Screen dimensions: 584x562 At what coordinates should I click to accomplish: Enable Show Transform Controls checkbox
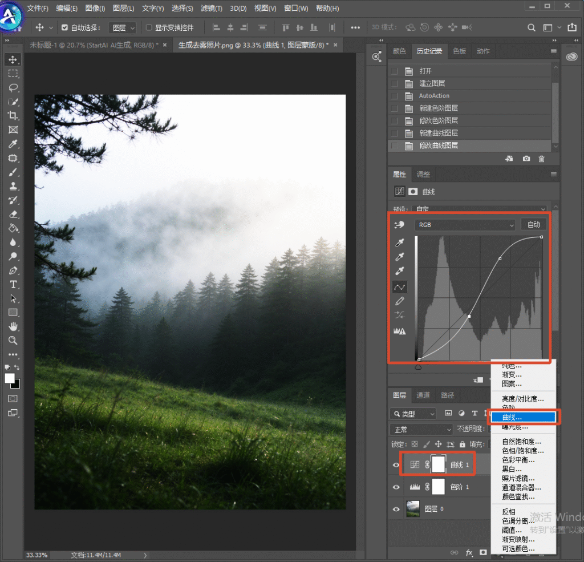[149, 27]
